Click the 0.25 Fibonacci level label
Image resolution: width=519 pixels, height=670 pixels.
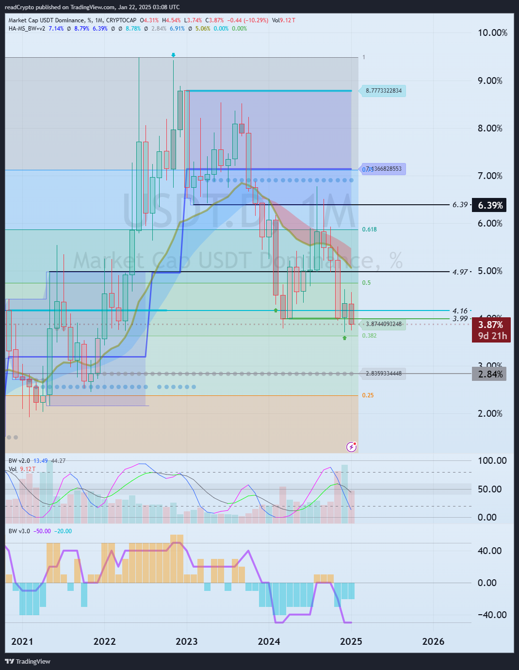coord(368,395)
